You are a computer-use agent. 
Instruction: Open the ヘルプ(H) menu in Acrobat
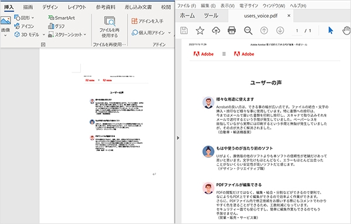(298, 6)
